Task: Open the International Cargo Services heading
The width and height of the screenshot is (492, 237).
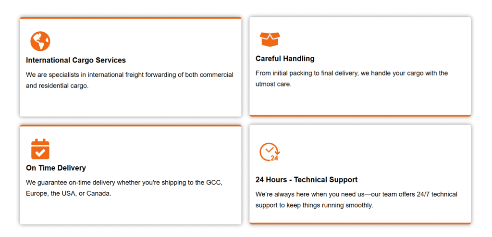Action: [76, 61]
